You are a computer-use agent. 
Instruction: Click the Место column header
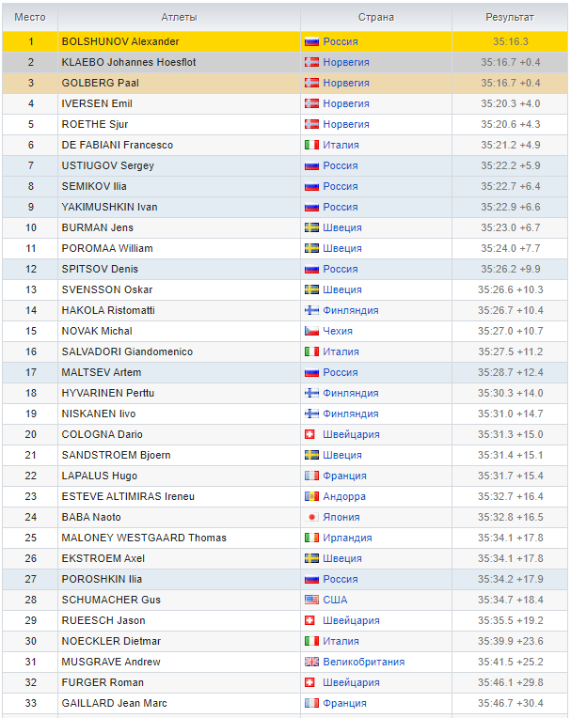[29, 18]
